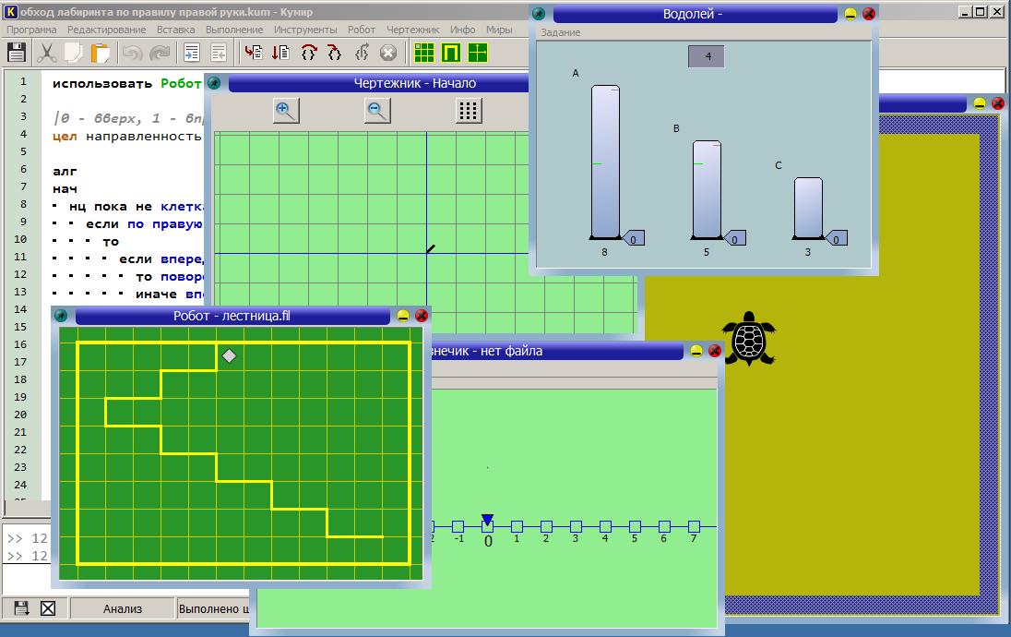The width and height of the screenshot is (1011, 637).
Task: Indent code lines with blue arrow icon
Action: click(192, 53)
